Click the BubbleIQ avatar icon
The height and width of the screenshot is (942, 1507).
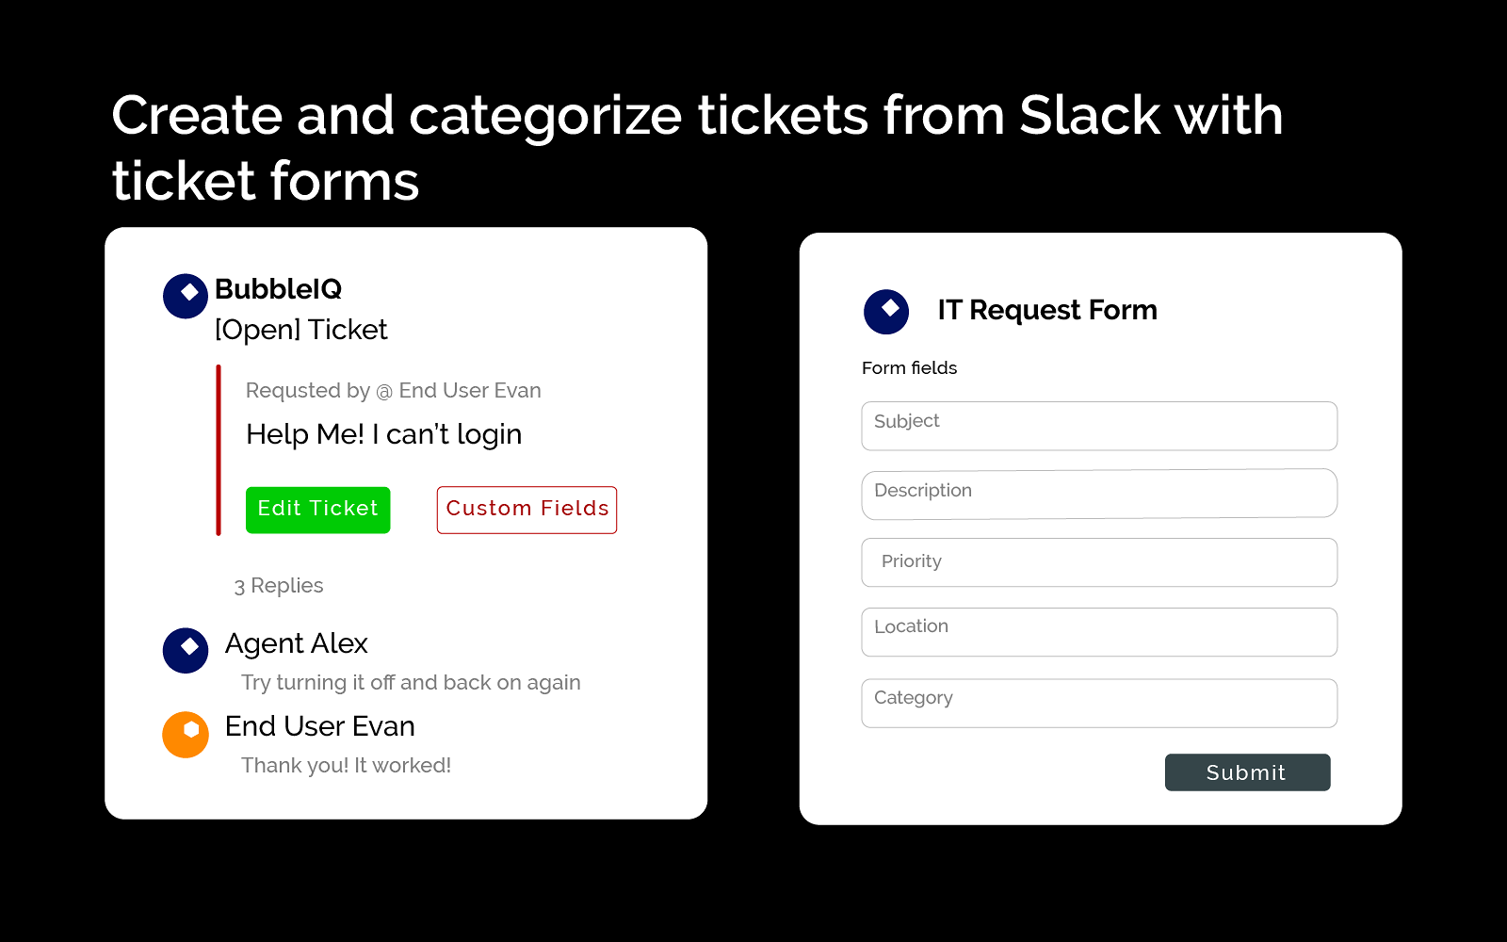click(186, 296)
